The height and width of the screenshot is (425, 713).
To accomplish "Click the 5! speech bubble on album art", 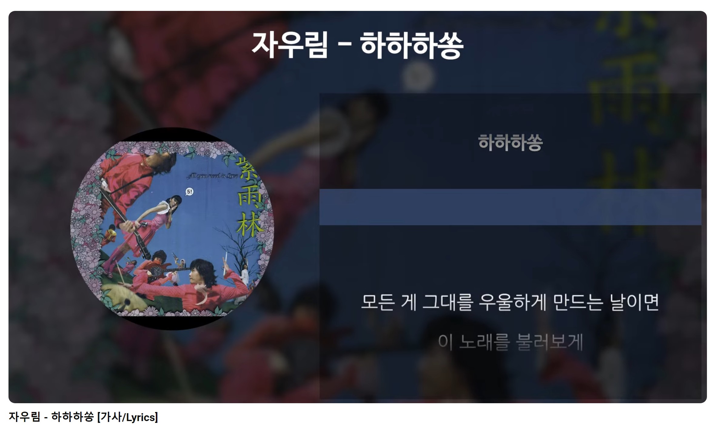I will [x=189, y=192].
